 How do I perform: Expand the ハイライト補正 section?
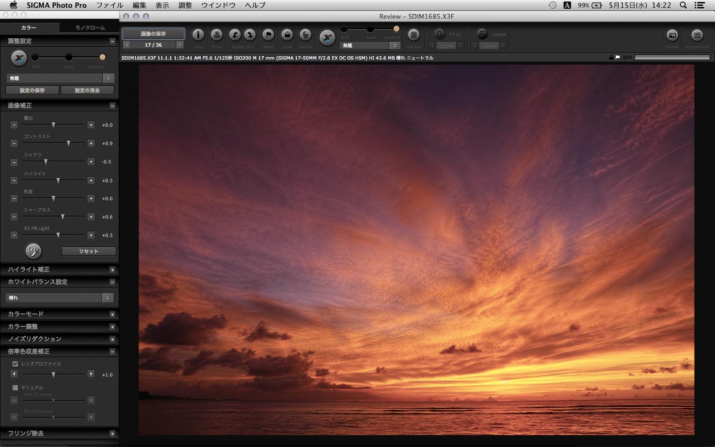112,270
